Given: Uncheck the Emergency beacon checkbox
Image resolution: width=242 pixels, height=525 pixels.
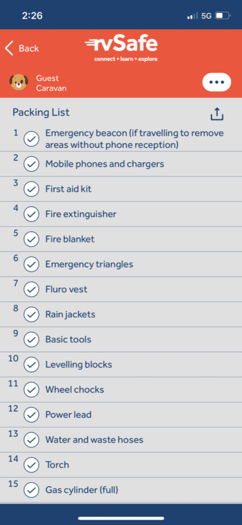Looking at the screenshot, I should pyautogui.click(x=32, y=139).
